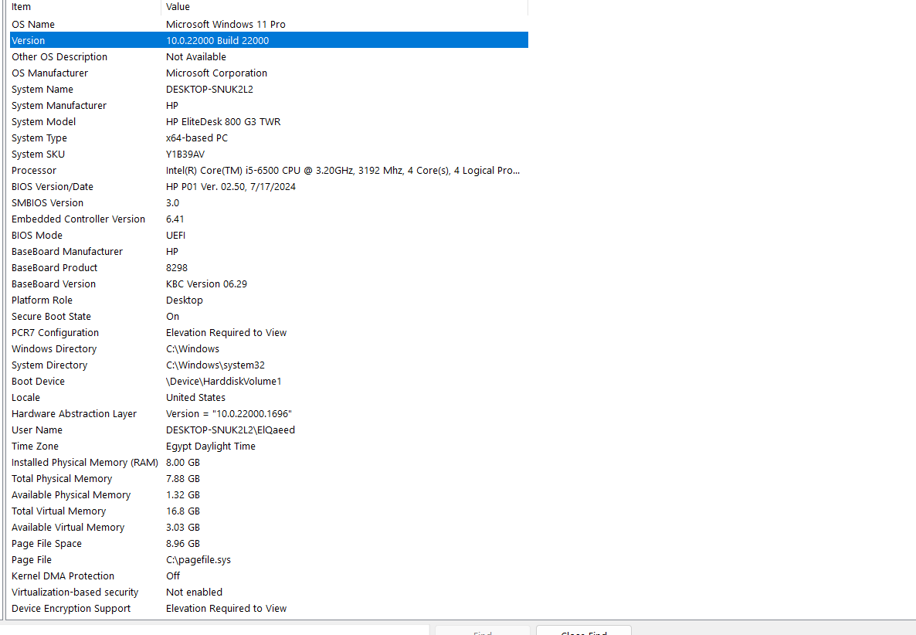The height and width of the screenshot is (635, 916).
Task: Click Elevation Required to View for PCR7
Action: (x=226, y=334)
